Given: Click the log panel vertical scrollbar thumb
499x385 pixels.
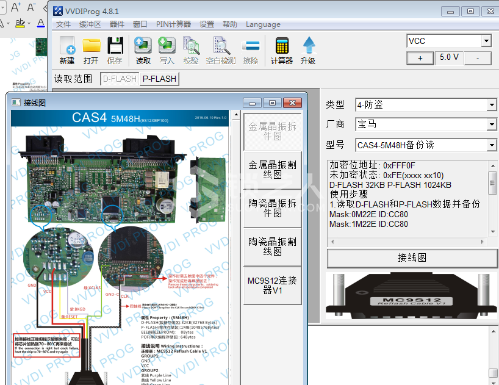Looking at the screenshot, I should 493,373.
